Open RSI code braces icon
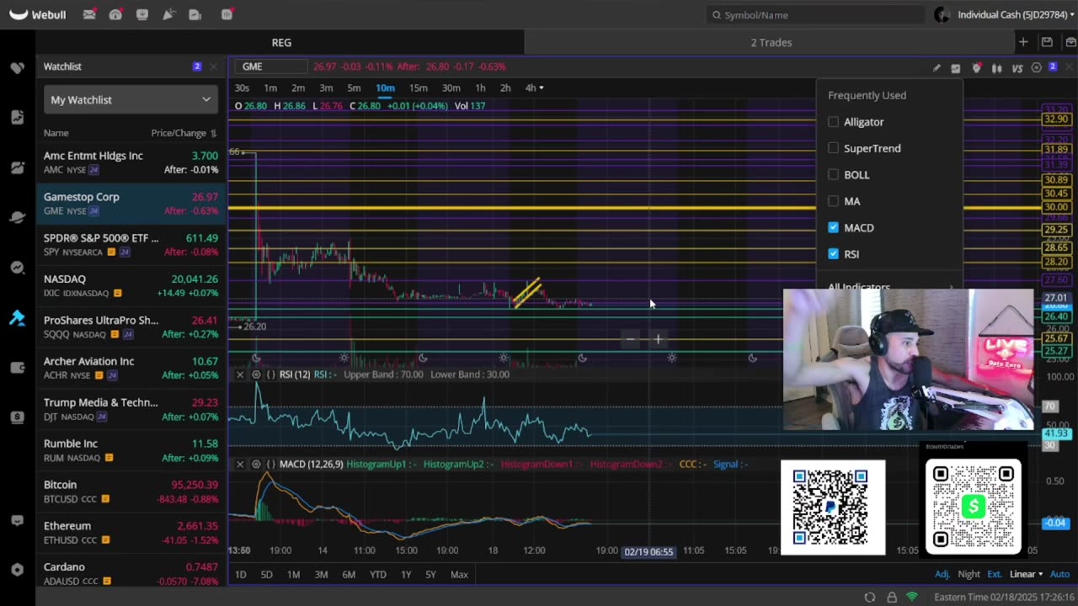 [270, 374]
